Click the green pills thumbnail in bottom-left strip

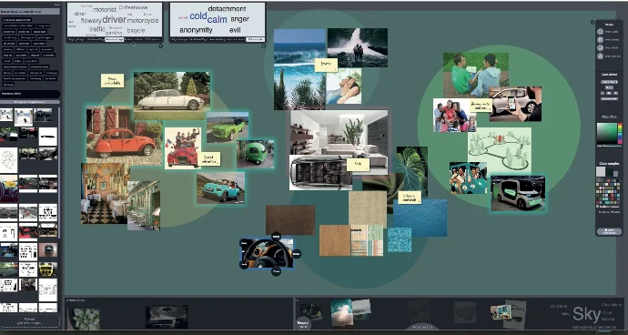tap(84, 319)
